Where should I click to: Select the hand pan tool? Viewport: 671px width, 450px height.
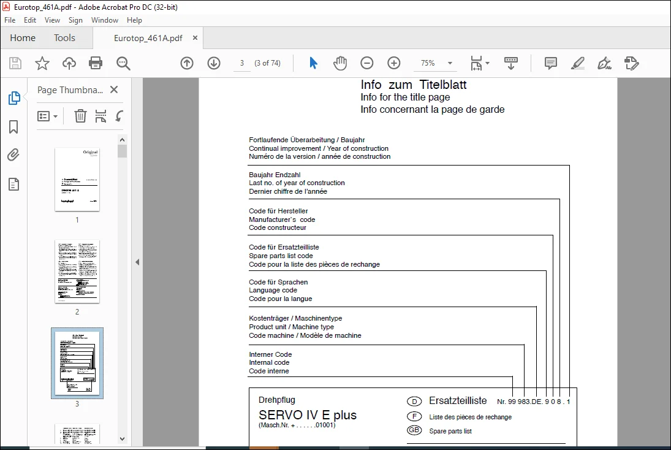(339, 63)
